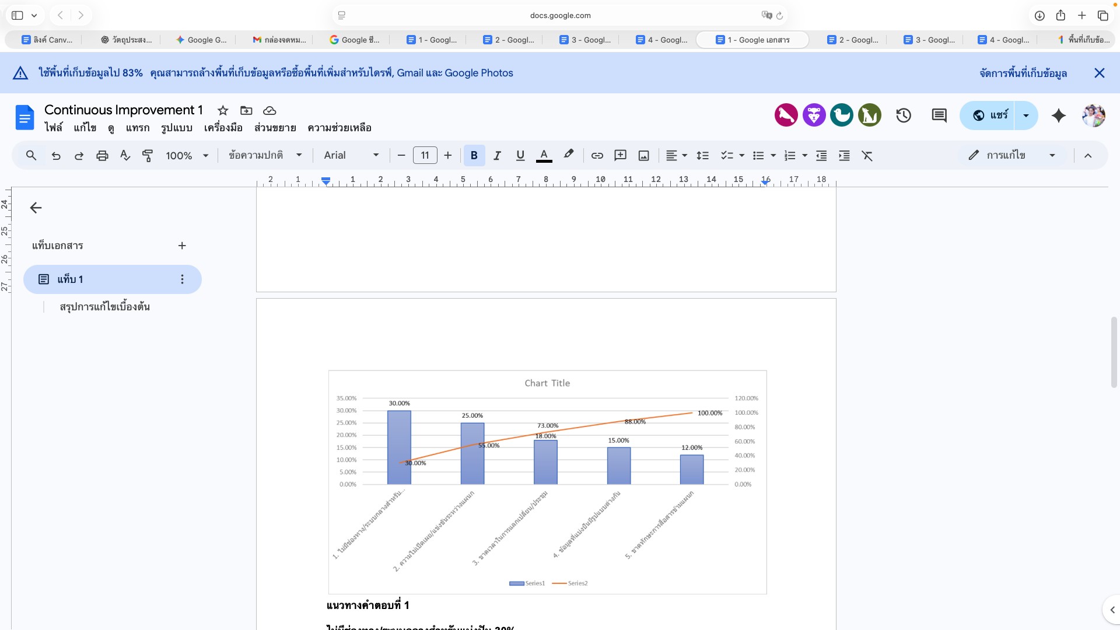Viewport: 1120px width, 630px height.
Task: Open the Arial font dropdown
Action: click(351, 155)
